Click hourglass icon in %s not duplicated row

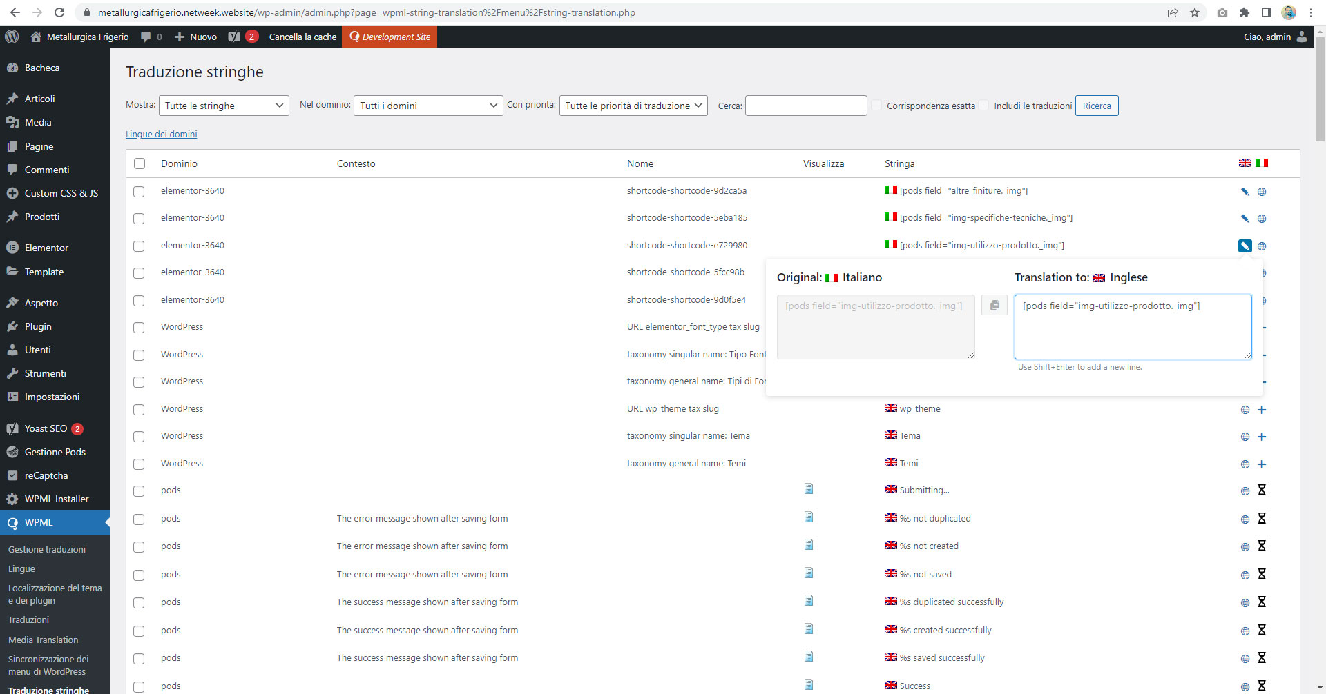pos(1262,519)
